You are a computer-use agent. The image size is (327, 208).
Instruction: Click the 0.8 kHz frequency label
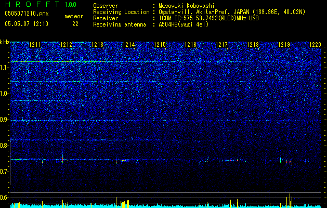tap(4, 146)
